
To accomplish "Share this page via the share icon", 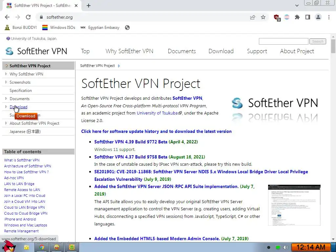I will pos(253,17).
